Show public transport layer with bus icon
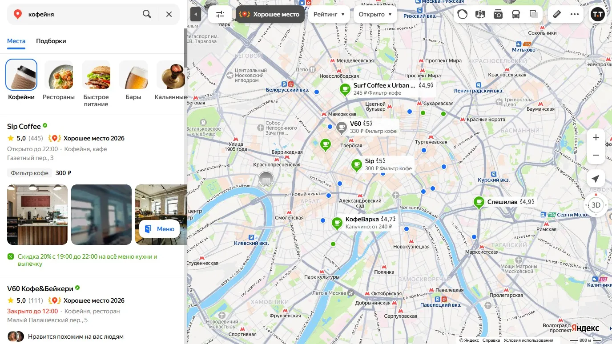612x344 pixels. tap(515, 14)
